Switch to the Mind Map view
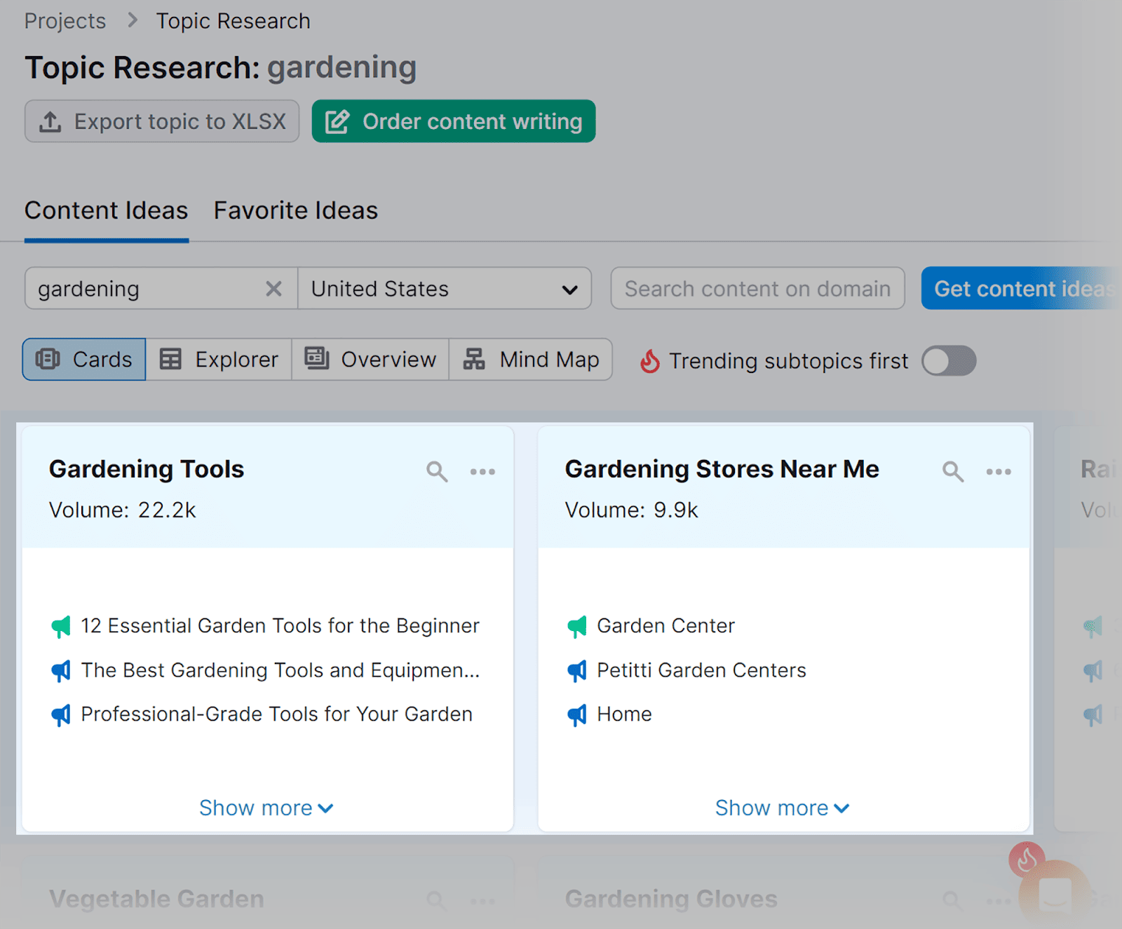The image size is (1122, 929). (x=531, y=360)
